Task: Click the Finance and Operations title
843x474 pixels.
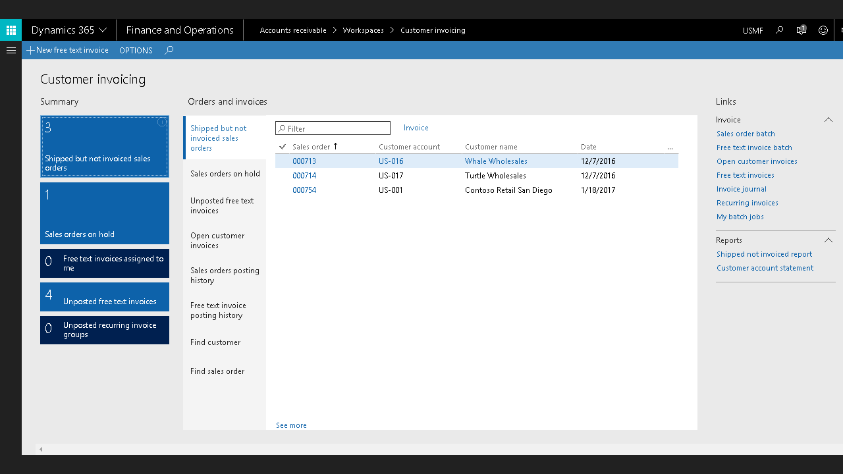Action: (x=180, y=30)
